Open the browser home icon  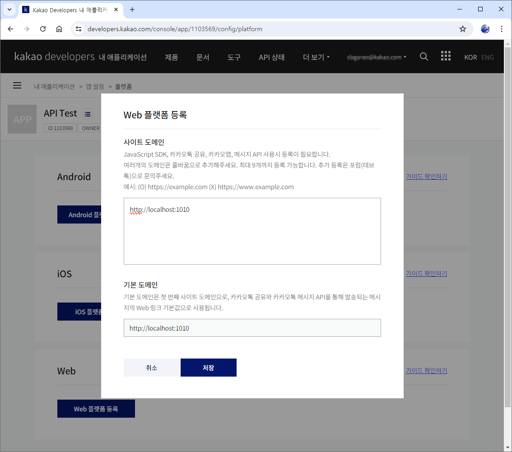click(59, 29)
